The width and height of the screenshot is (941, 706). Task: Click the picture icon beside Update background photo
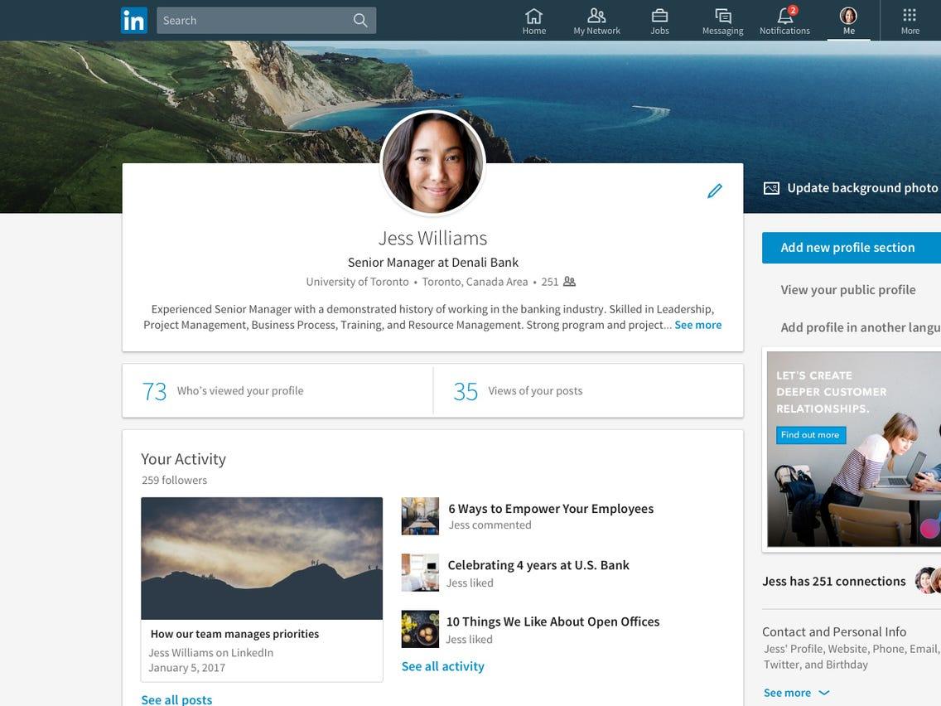point(771,188)
